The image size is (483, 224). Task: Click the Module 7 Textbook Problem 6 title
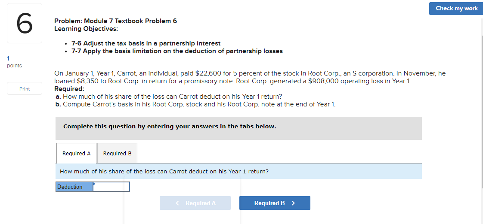tap(115, 21)
